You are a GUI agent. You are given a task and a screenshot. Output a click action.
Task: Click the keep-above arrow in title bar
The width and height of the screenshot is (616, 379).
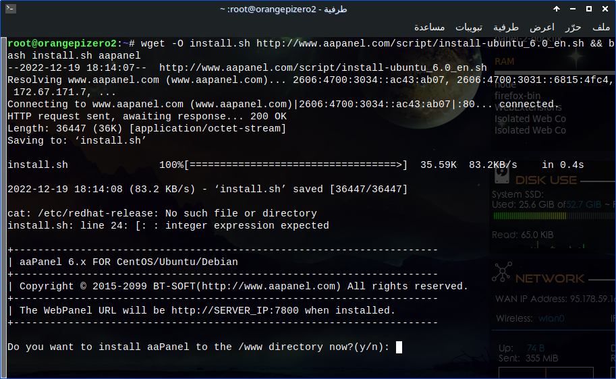(557, 9)
